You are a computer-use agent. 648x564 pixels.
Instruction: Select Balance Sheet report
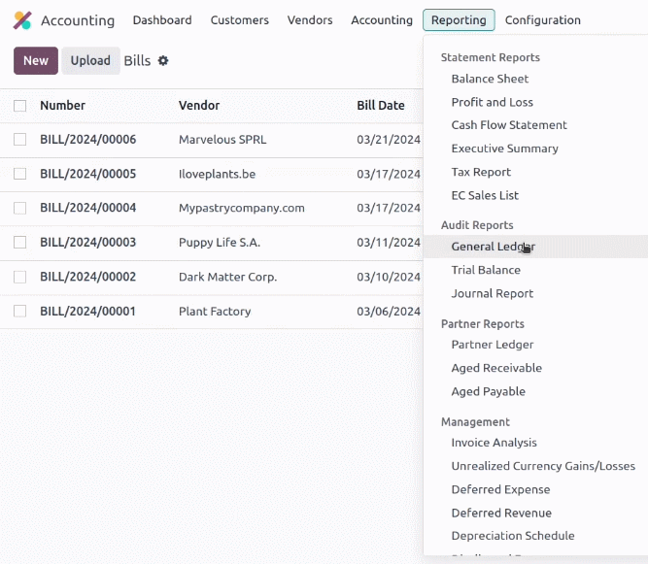tap(490, 79)
